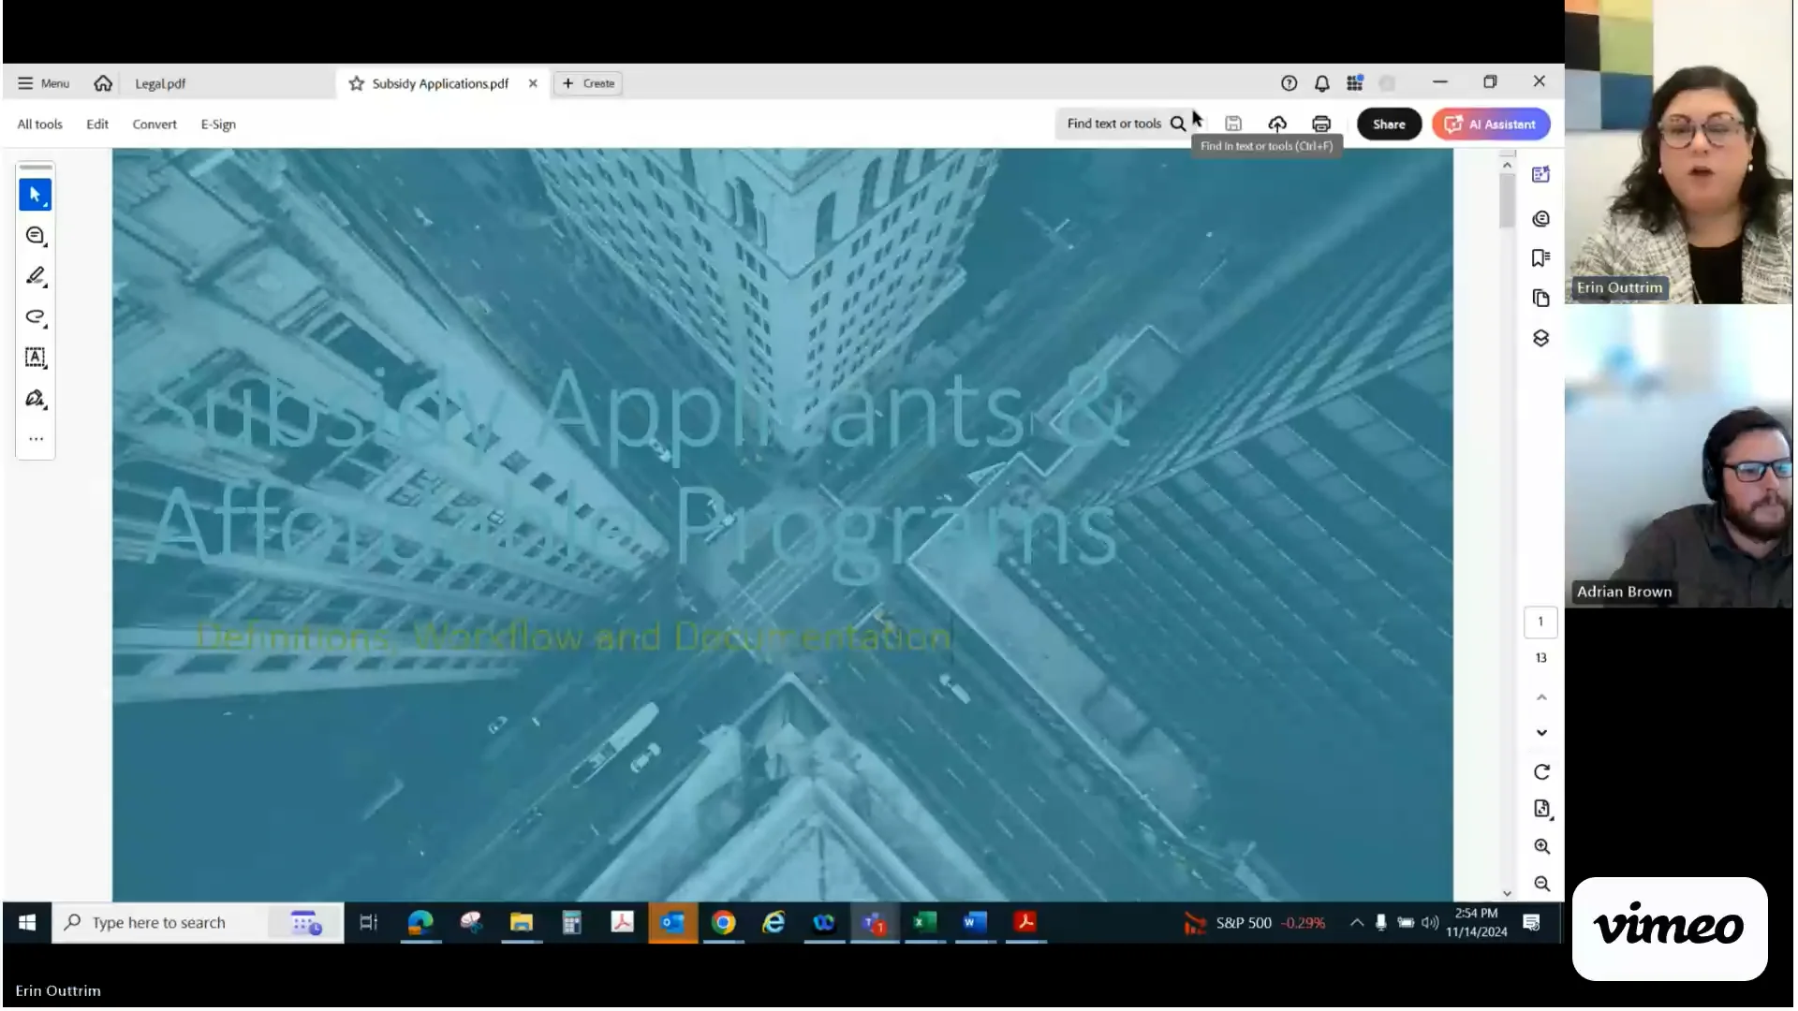Open the Convert menu
1798x1011 pixels.
(155, 125)
